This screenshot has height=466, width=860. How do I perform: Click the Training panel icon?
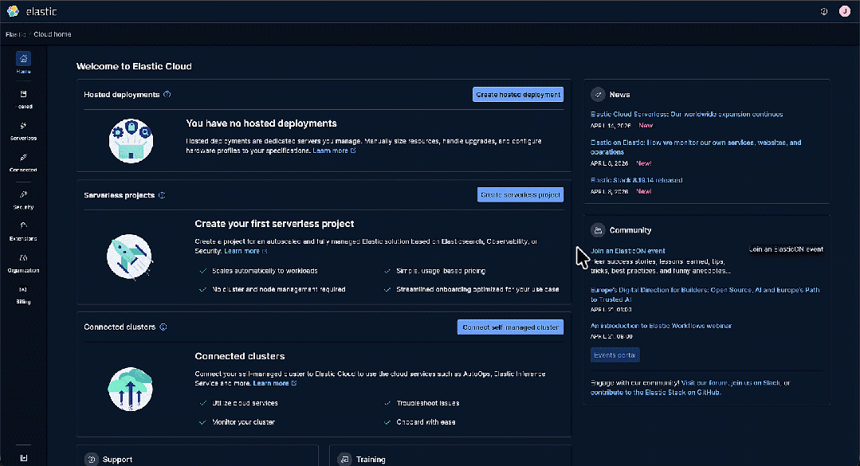[x=344, y=460]
